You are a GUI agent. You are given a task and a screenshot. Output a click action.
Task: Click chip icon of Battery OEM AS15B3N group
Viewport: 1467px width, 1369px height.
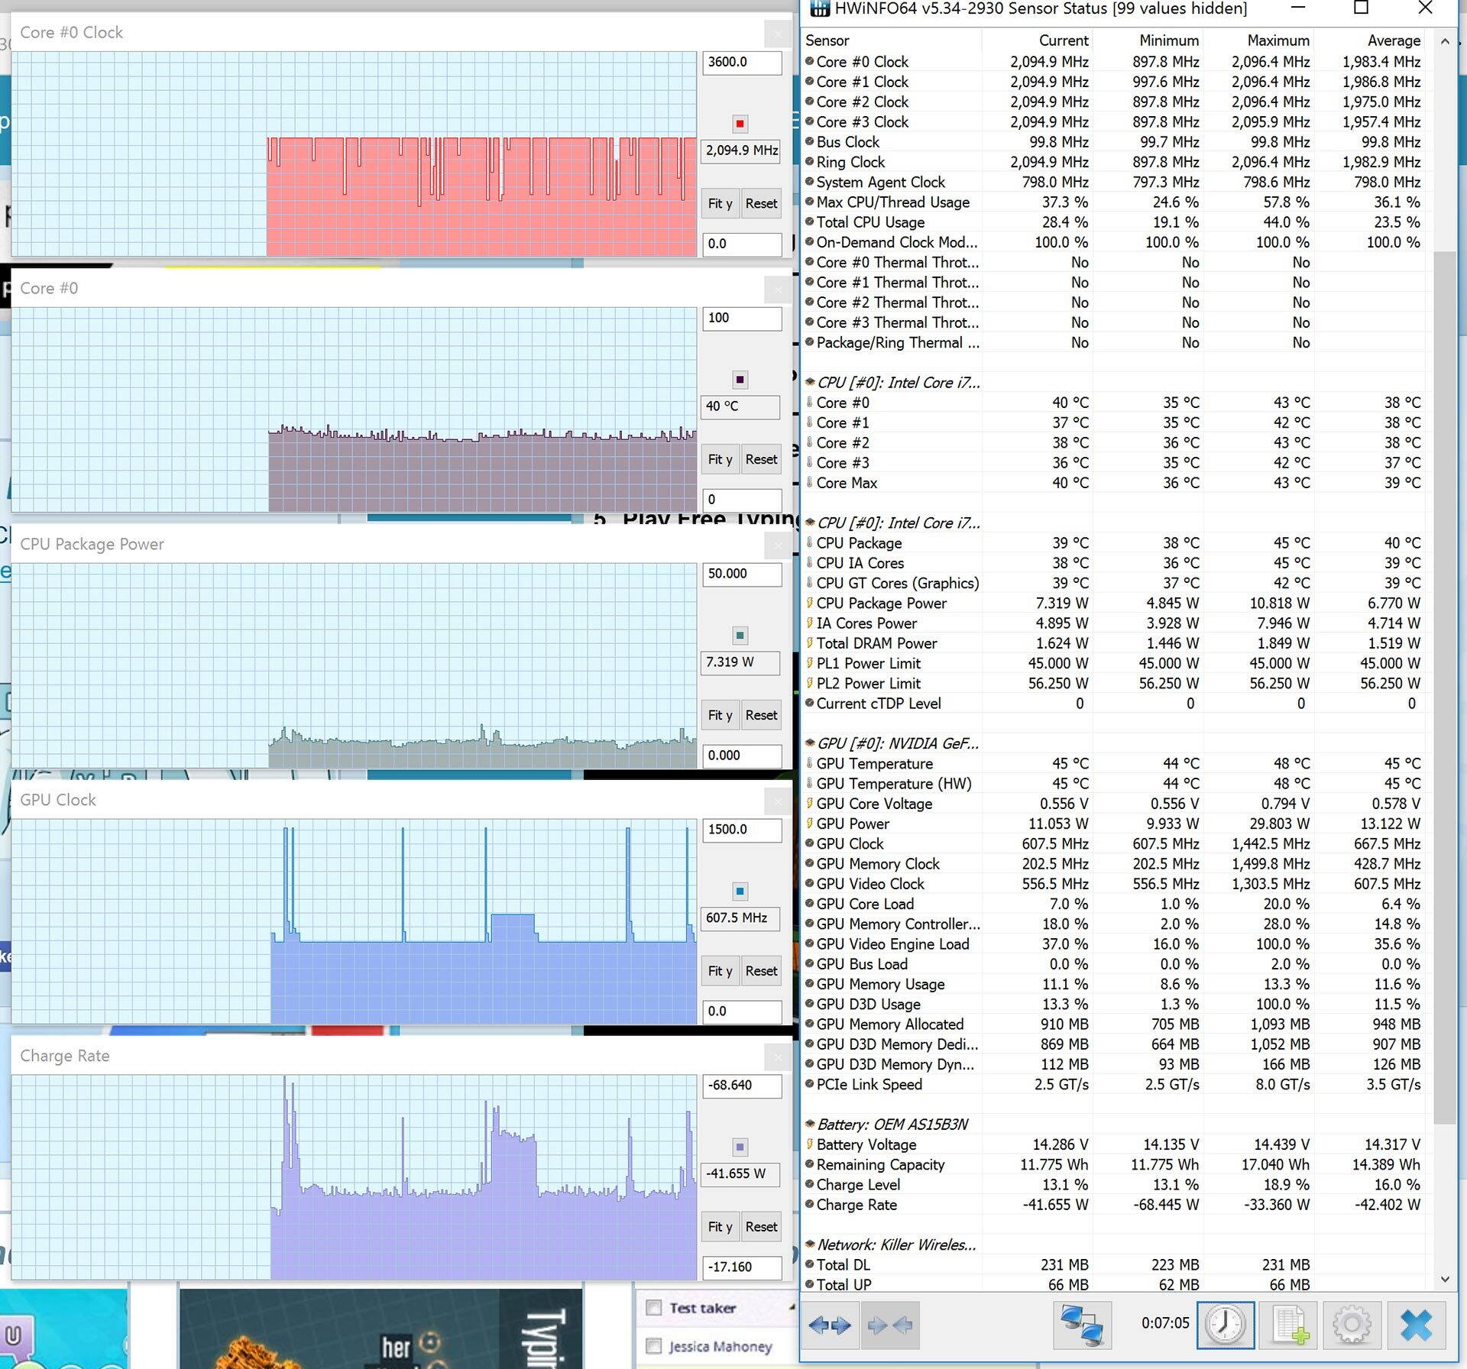tap(810, 1124)
